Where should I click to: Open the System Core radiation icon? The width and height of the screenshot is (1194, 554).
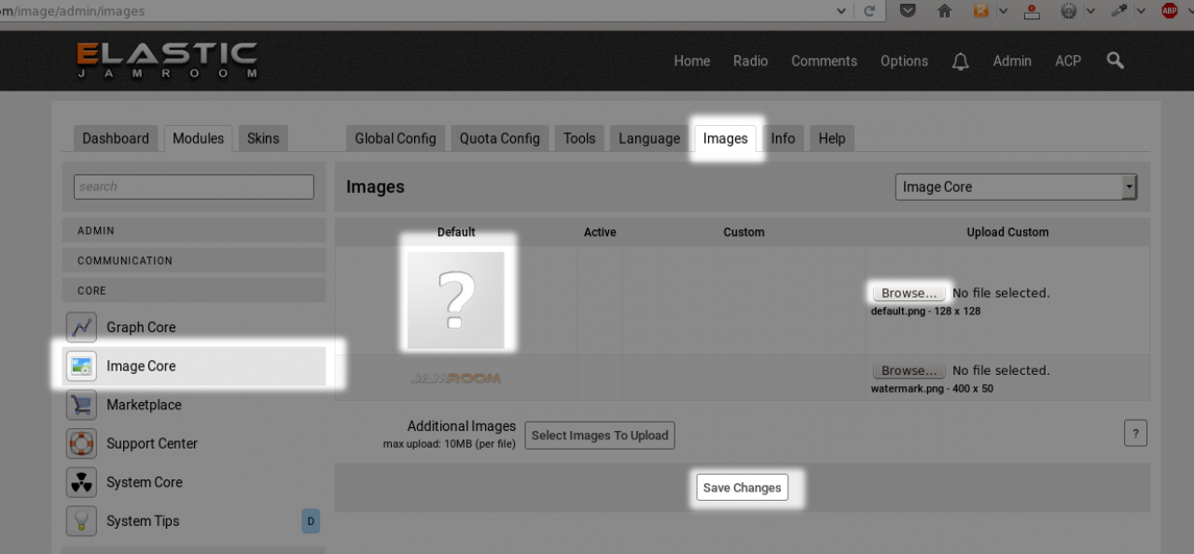tap(81, 482)
